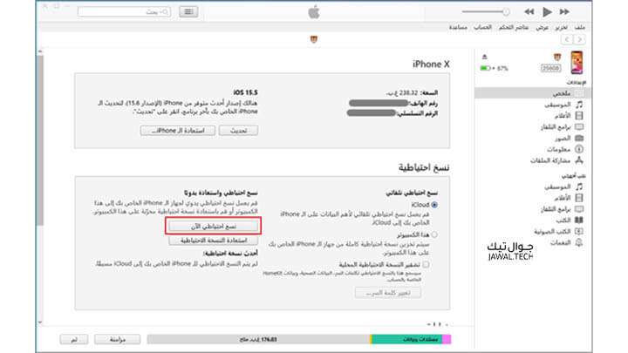Click the نسخ احتياطية (Backups) section heading
628x353 pixels.
point(424,167)
